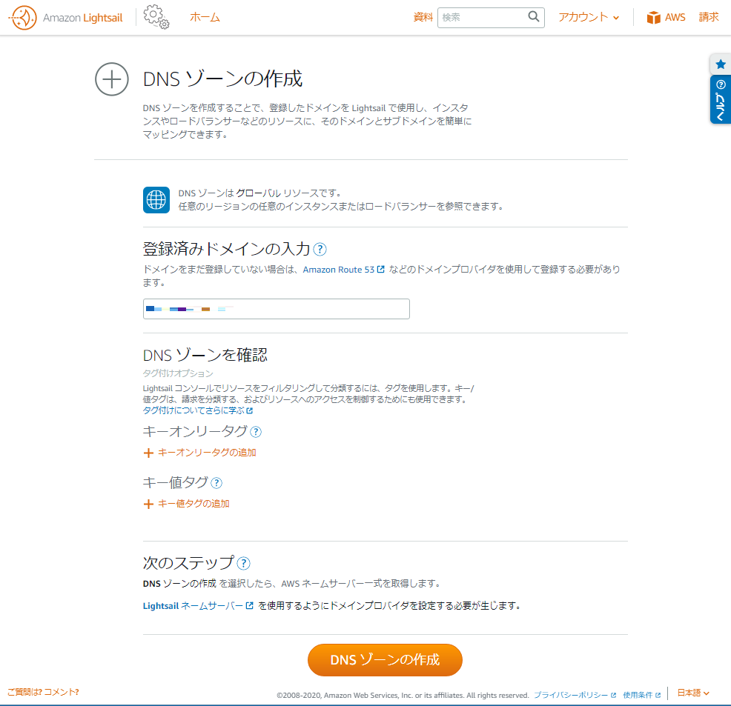Open the AWS console link text
Viewport: 731px width, 706px height.
pyautogui.click(x=675, y=18)
